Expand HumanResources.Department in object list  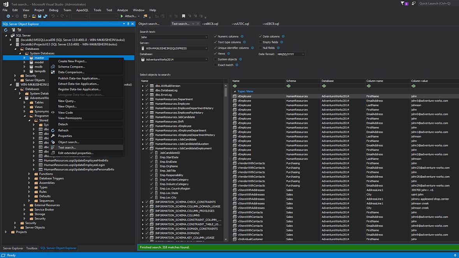click(x=143, y=100)
